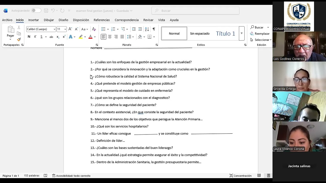Viewport: 326px width, 183px height.
Task: Decrease paragraph indent
Action: click(x=134, y=29)
